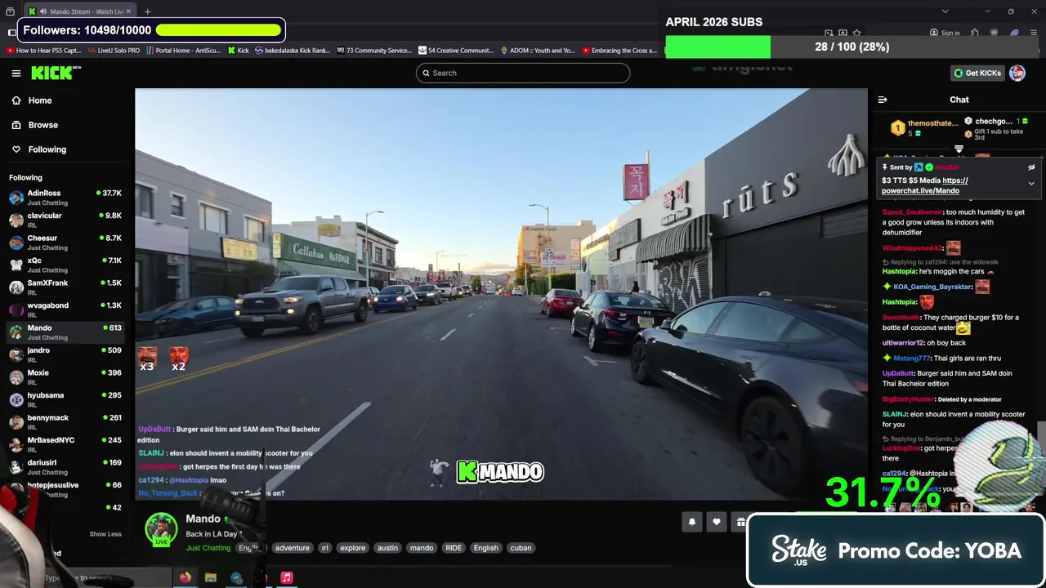Open hyubsama channel in sidebar
Image resolution: width=1046 pixels, height=588 pixels.
[65, 399]
